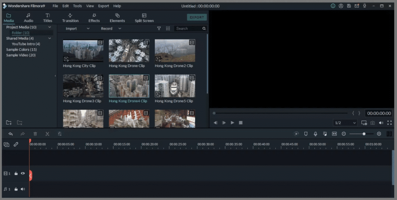397x200 pixels.
Task: Open the Edit menu
Action: pyautogui.click(x=66, y=6)
